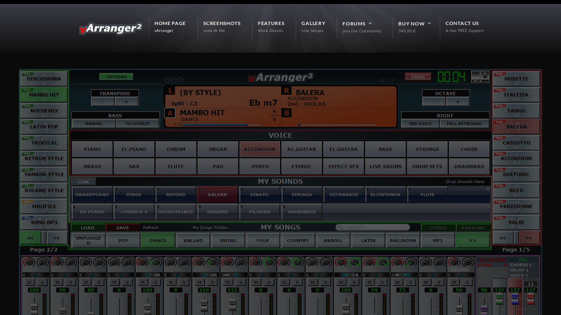The image size is (561, 315).
Task: Choose GRANDPIANO in My Sounds slot 1
Action: [92, 194]
